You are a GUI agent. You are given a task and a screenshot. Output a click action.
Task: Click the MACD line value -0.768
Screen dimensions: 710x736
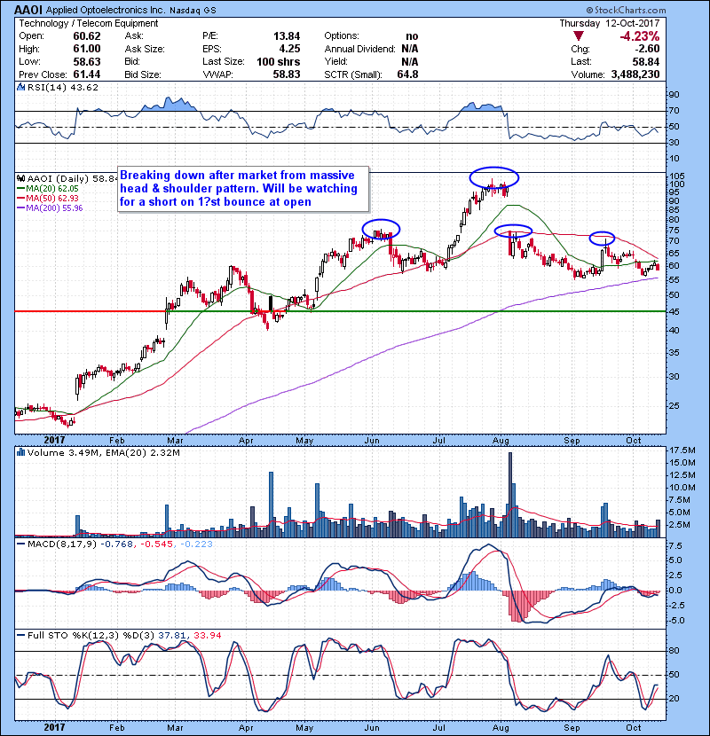(x=117, y=544)
